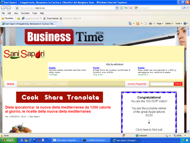Viewport: 190px width, 143px height.
Task: Open the Accedi | Registrati link
Action: click(x=137, y=84)
